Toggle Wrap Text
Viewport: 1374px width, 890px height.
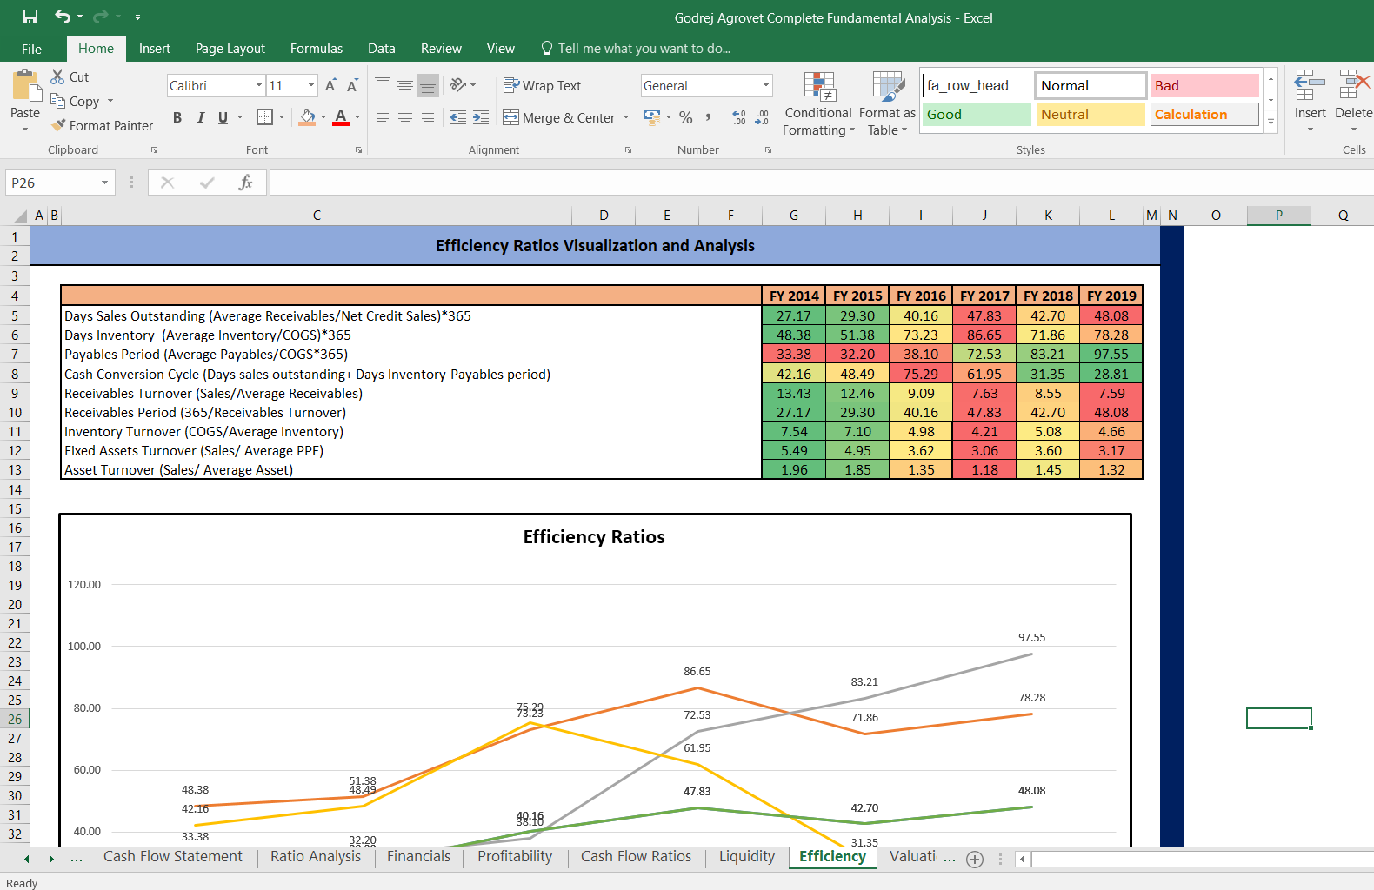(x=542, y=85)
